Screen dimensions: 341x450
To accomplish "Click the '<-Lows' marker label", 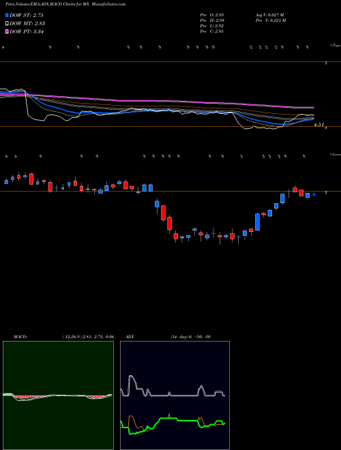I will [335, 154].
